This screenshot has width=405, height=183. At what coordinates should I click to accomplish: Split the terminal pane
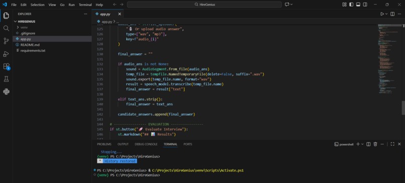click(369, 144)
